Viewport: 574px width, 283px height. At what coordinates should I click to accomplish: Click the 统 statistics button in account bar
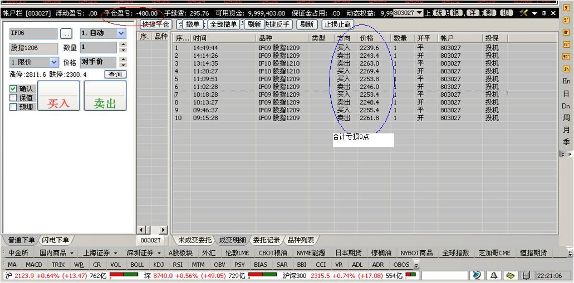pyautogui.click(x=439, y=13)
